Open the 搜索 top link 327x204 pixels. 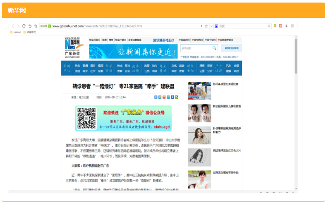[111, 40]
